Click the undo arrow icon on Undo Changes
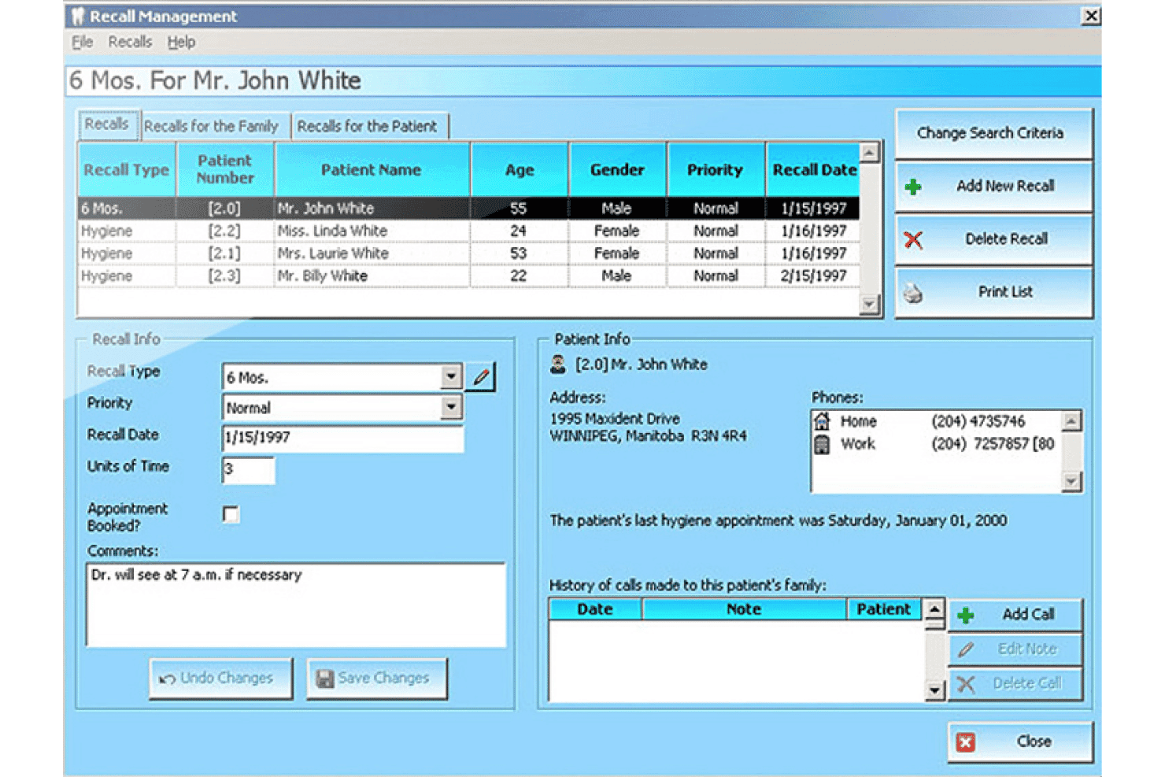1165x777 pixels. (167, 679)
